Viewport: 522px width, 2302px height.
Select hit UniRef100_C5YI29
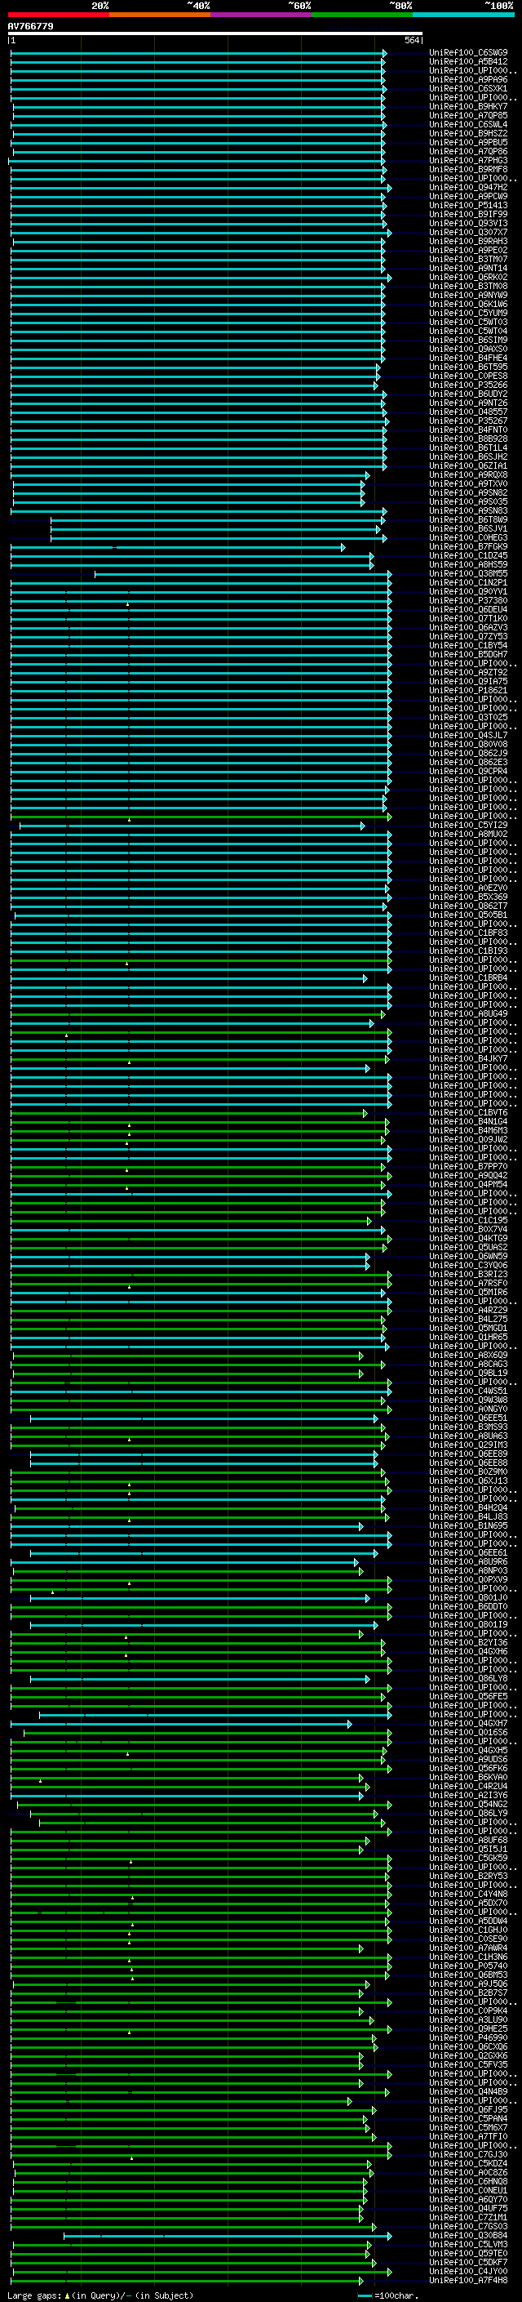tap(468, 825)
